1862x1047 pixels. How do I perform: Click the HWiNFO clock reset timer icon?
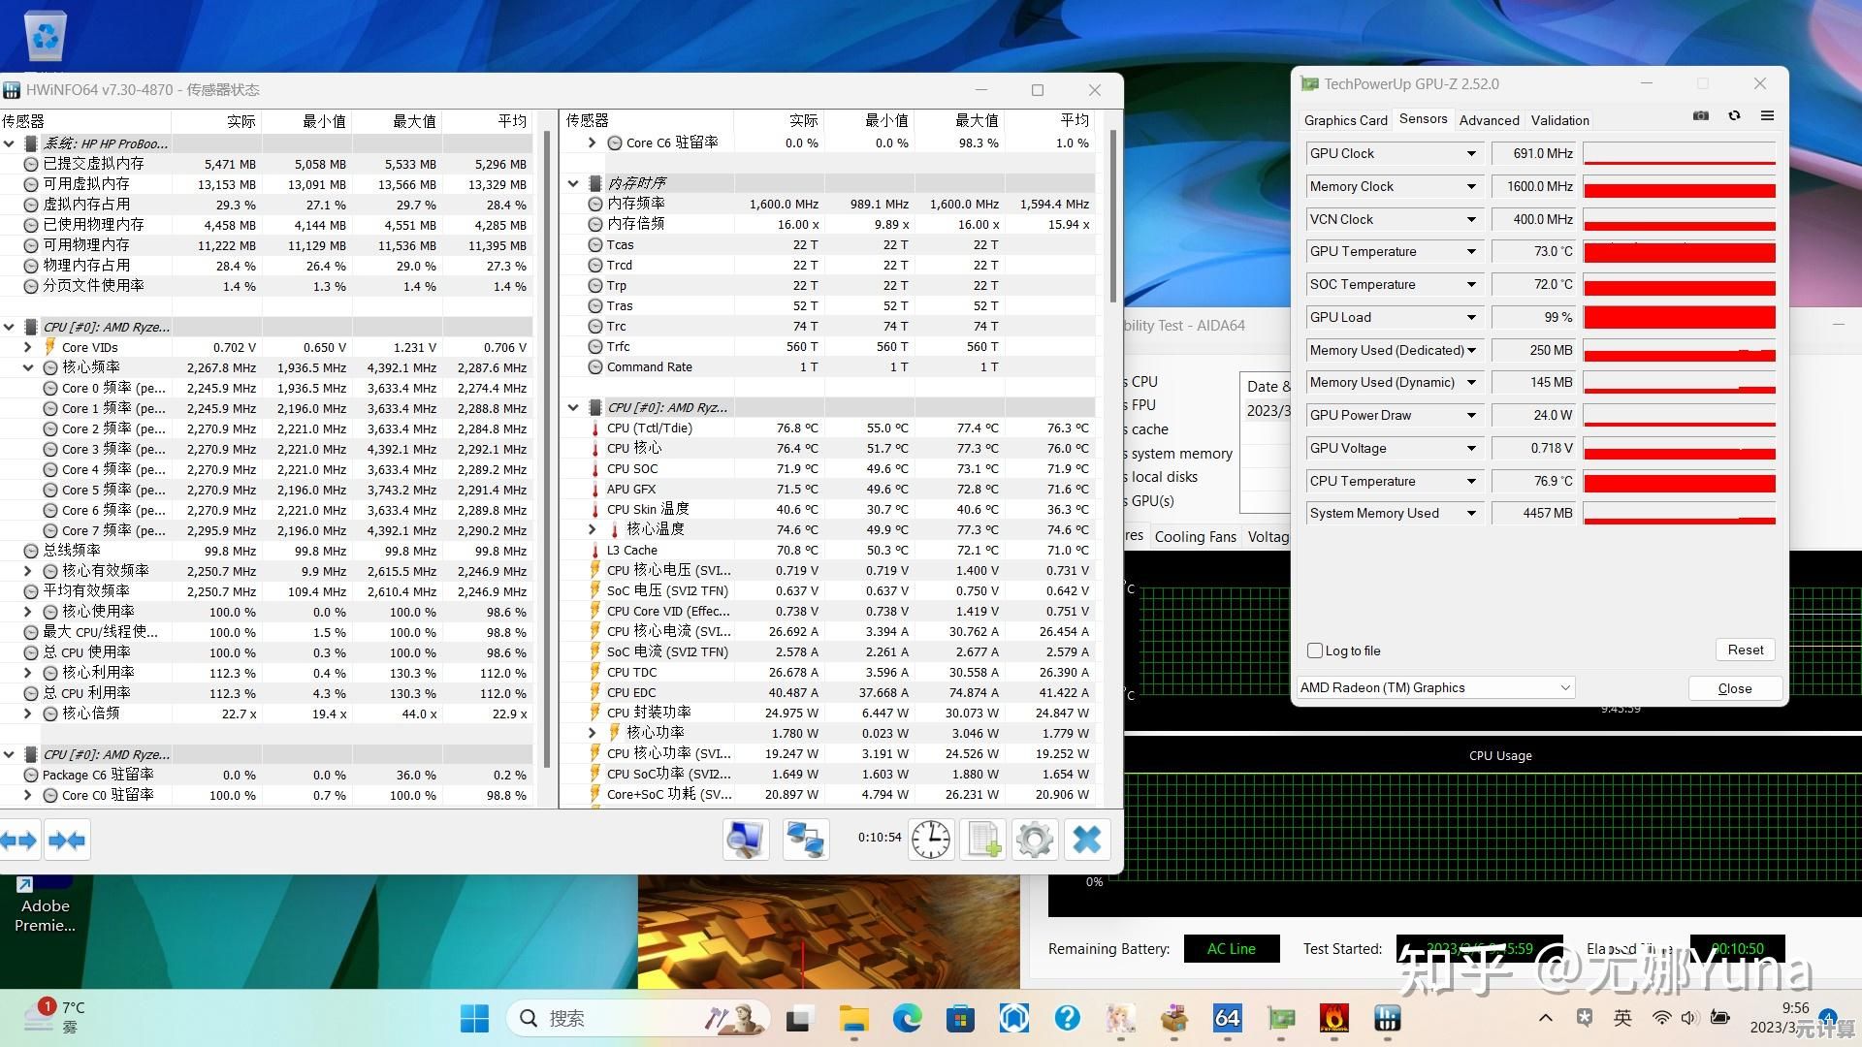931,839
